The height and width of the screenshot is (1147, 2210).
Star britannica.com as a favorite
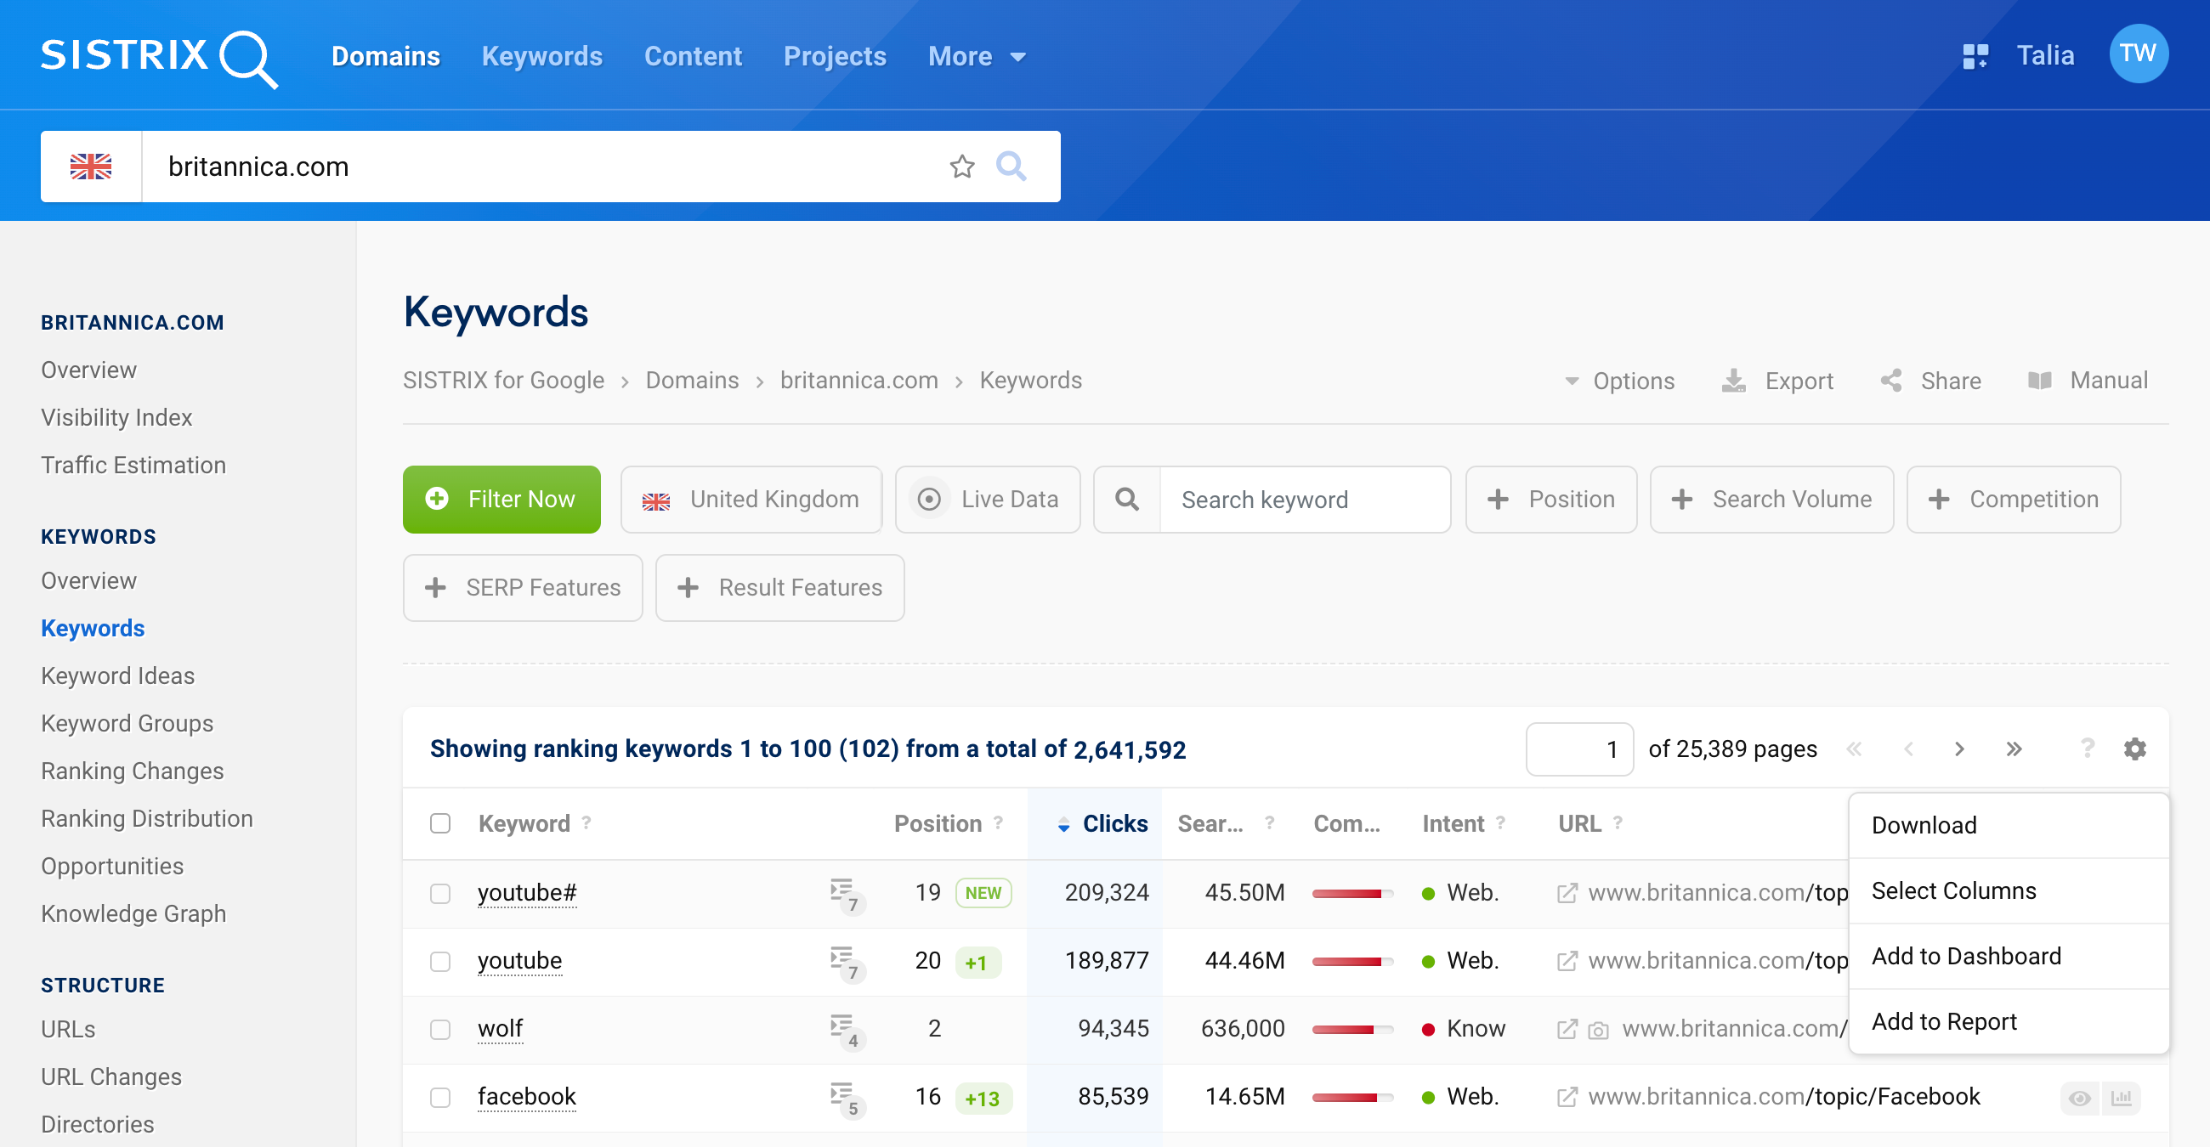point(961,167)
